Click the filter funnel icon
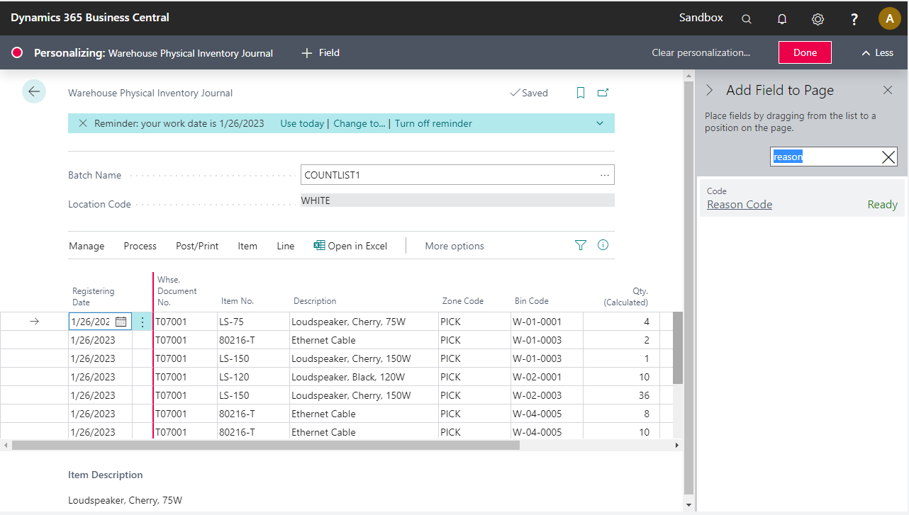The height and width of the screenshot is (515, 909). (581, 245)
